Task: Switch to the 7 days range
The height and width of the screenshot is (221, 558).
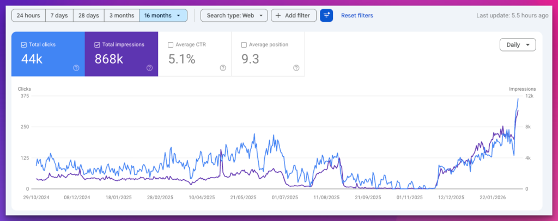Action: click(x=59, y=16)
